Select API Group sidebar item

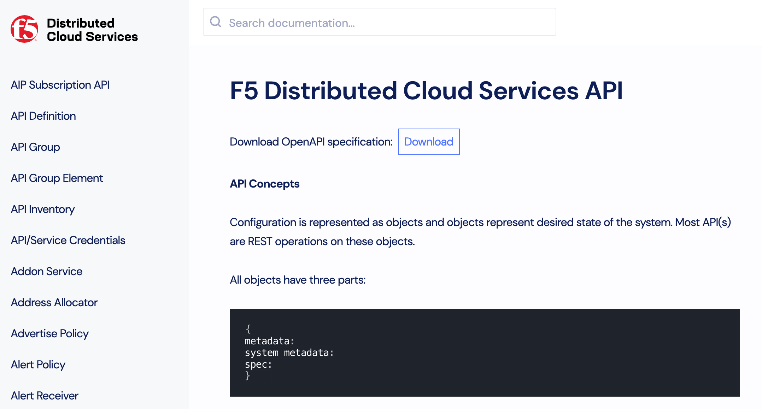(x=35, y=147)
